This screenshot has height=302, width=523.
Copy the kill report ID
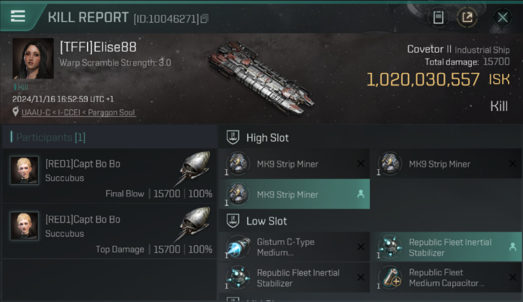coord(204,19)
